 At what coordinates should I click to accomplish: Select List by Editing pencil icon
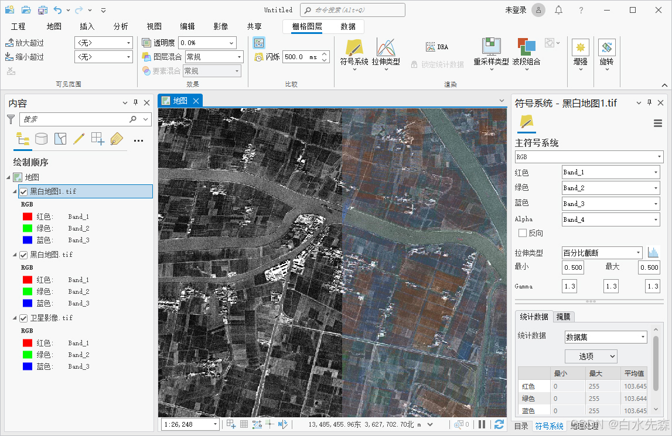point(79,139)
